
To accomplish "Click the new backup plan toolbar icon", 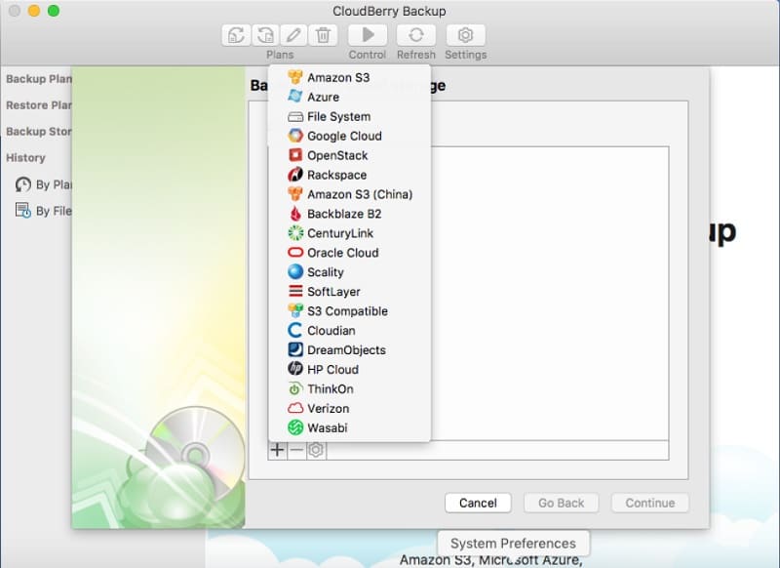I will (236, 35).
